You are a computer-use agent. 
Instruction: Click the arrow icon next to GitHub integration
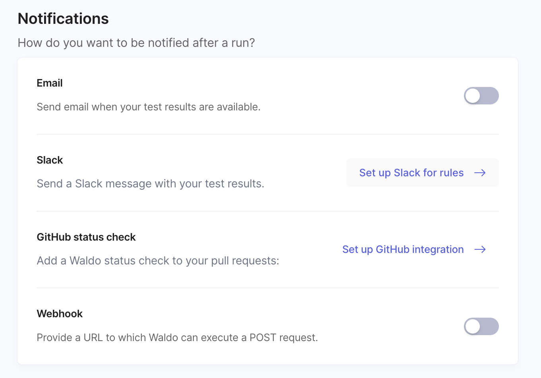[480, 249]
